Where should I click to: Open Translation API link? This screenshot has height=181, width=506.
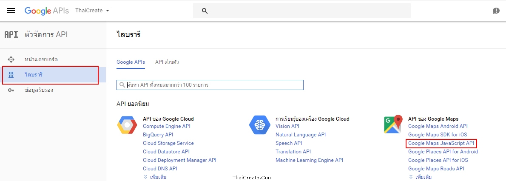(x=293, y=152)
